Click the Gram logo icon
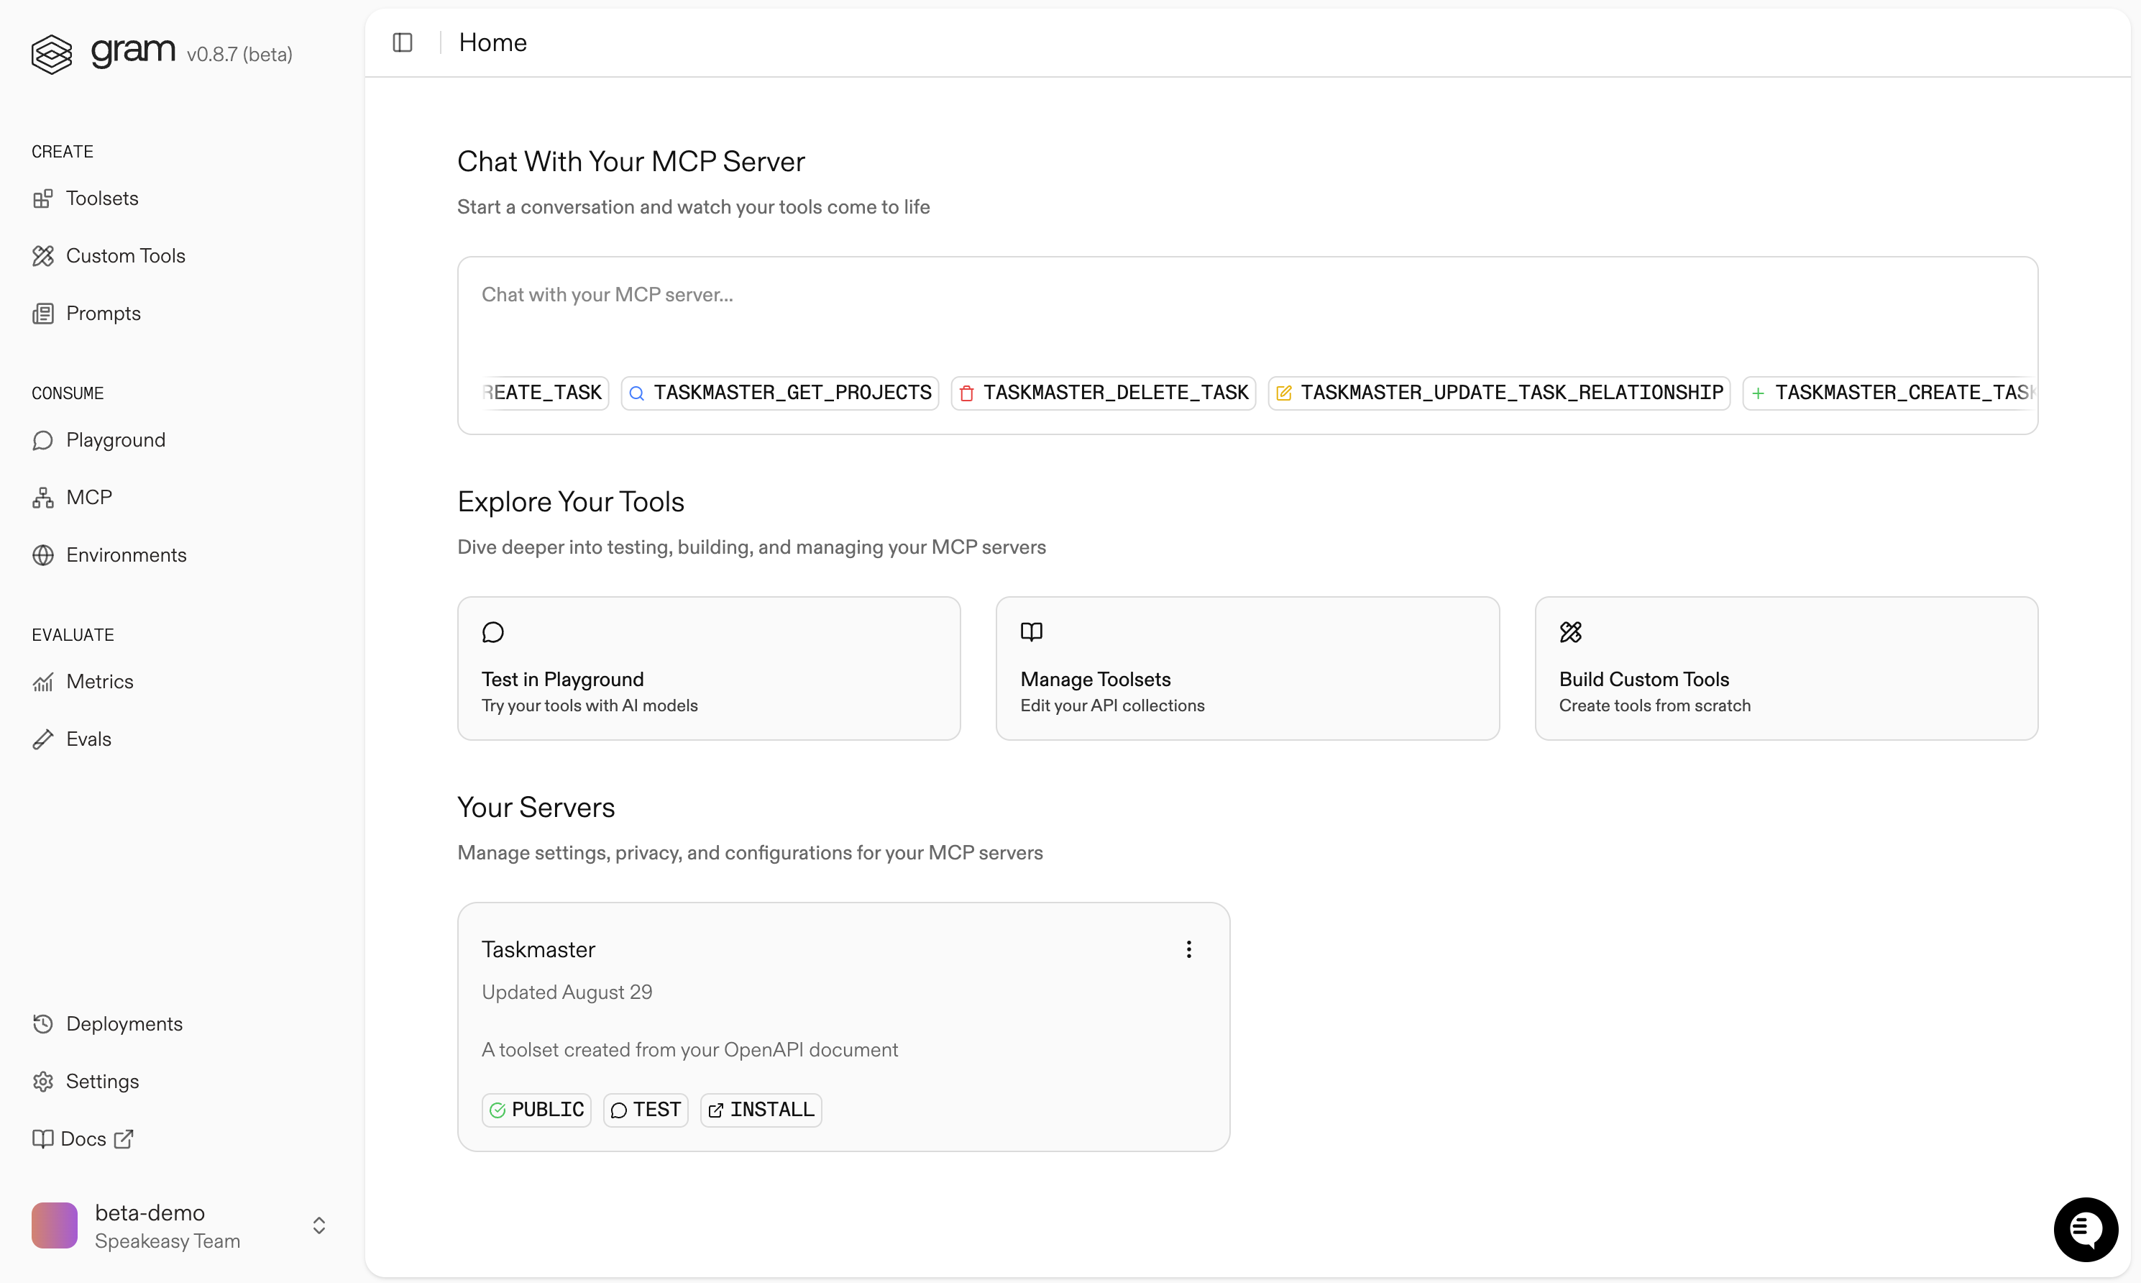This screenshot has height=1283, width=2141. click(52, 55)
